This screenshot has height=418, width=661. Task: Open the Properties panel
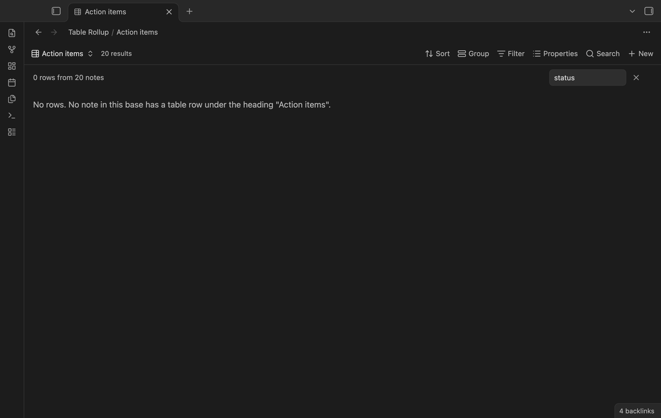555,53
